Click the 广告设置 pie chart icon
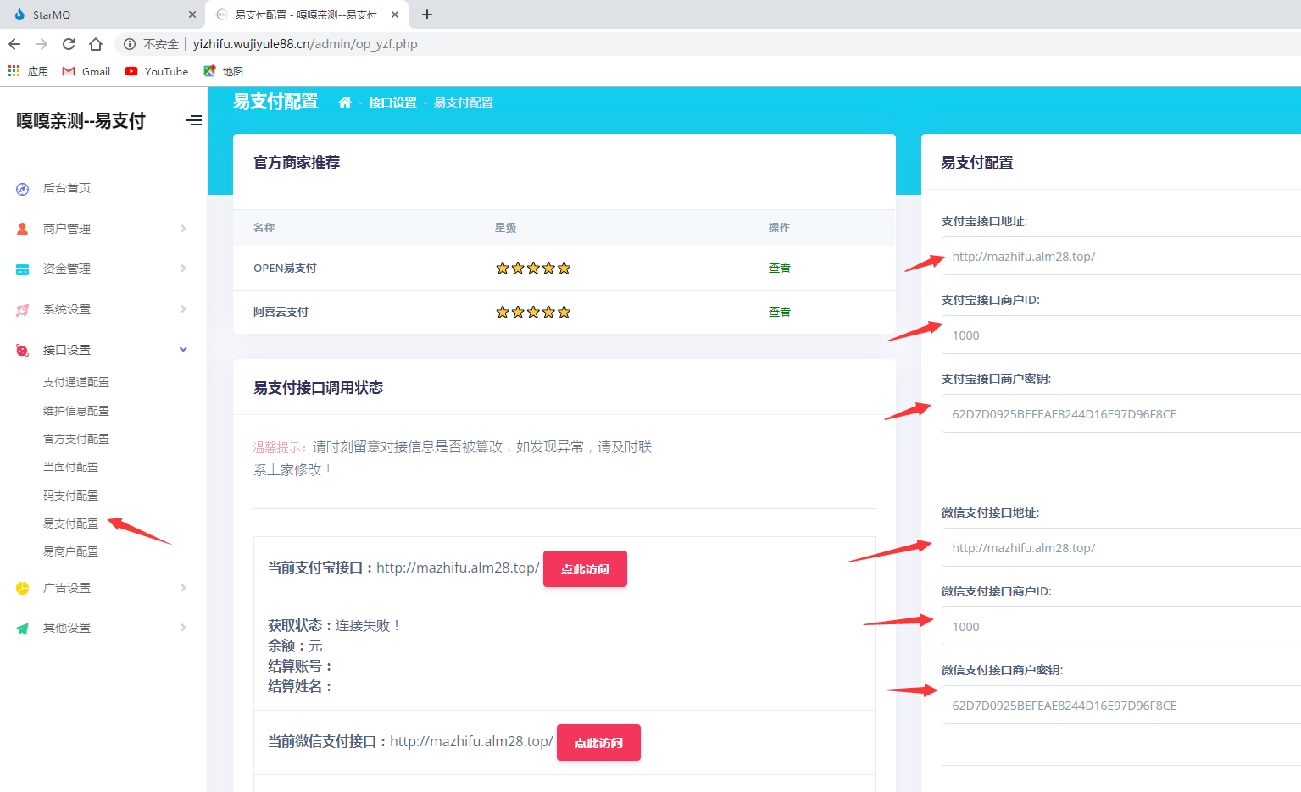 pyautogui.click(x=23, y=588)
